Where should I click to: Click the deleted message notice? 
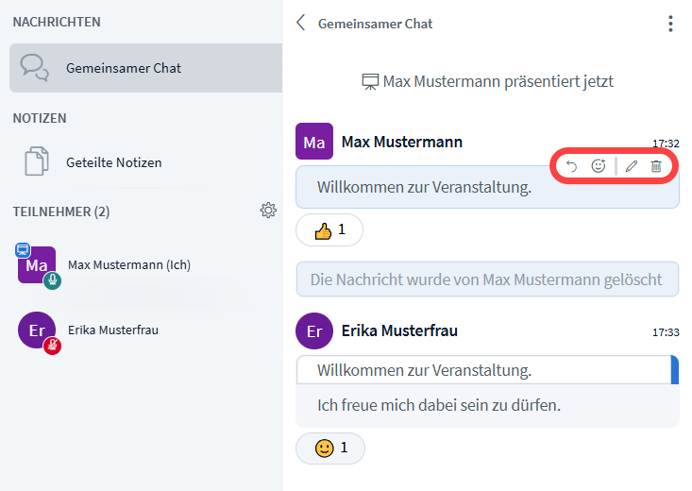pyautogui.click(x=487, y=279)
